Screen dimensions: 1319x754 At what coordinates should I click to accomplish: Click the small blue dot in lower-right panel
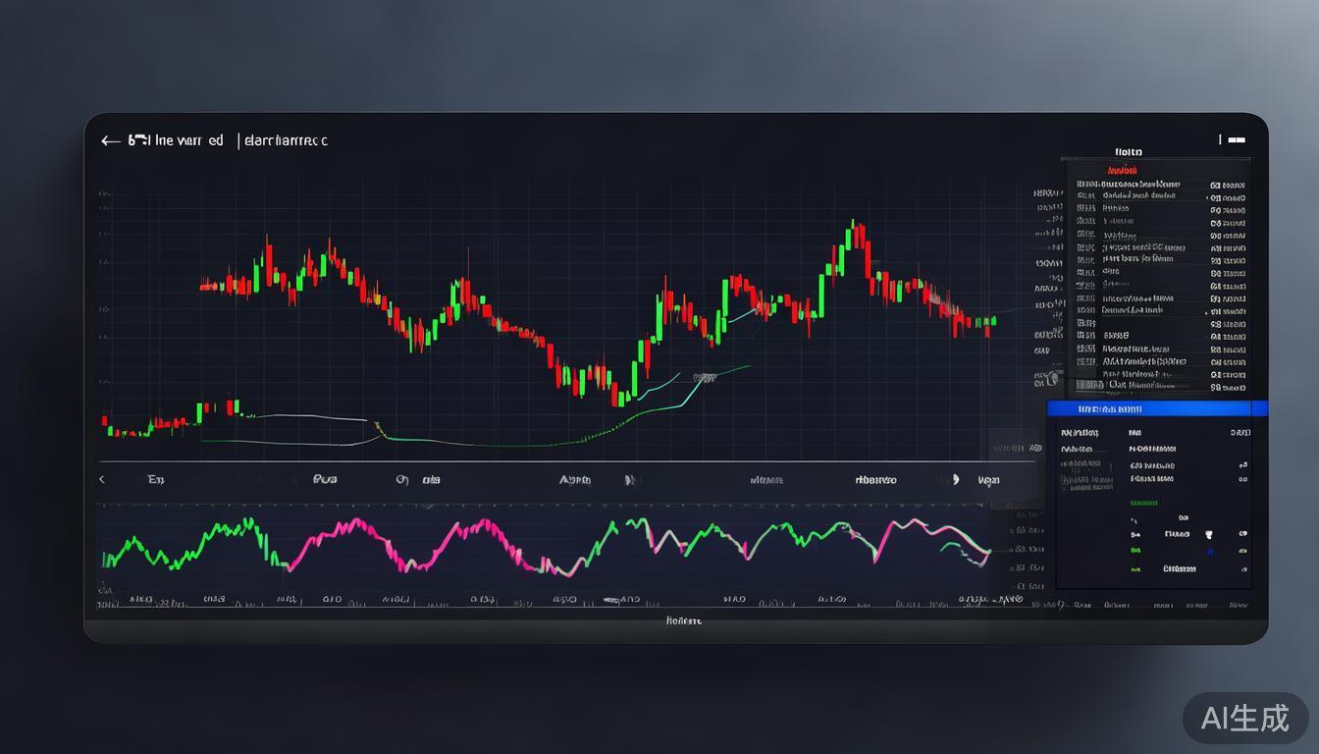(1209, 552)
